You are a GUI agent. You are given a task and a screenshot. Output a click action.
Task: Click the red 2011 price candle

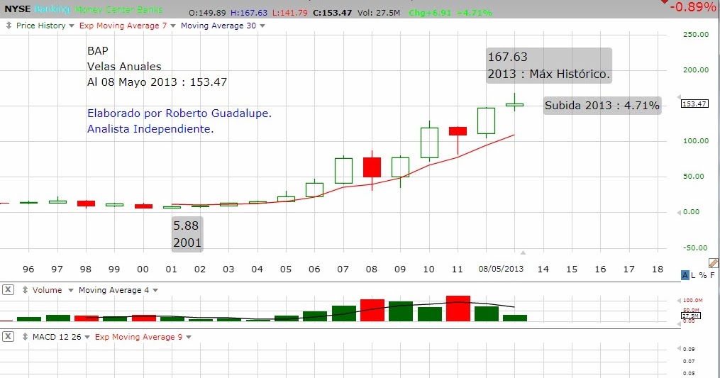click(x=458, y=131)
